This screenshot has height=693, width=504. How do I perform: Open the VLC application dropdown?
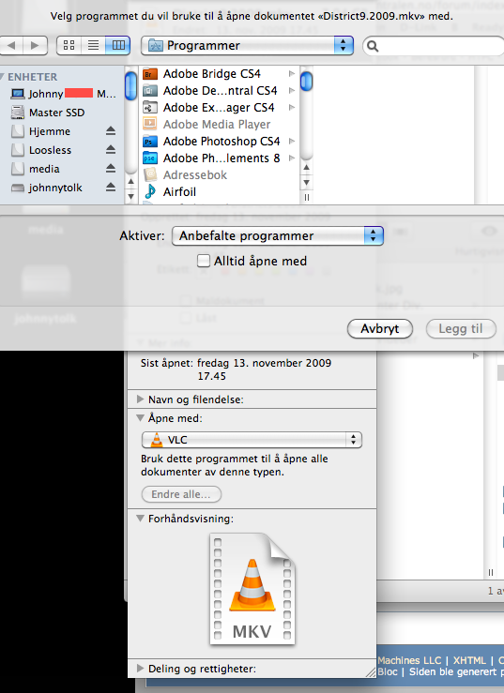(x=252, y=440)
